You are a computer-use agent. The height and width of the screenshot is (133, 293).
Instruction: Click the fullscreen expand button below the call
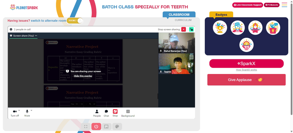click(x=86, y=127)
